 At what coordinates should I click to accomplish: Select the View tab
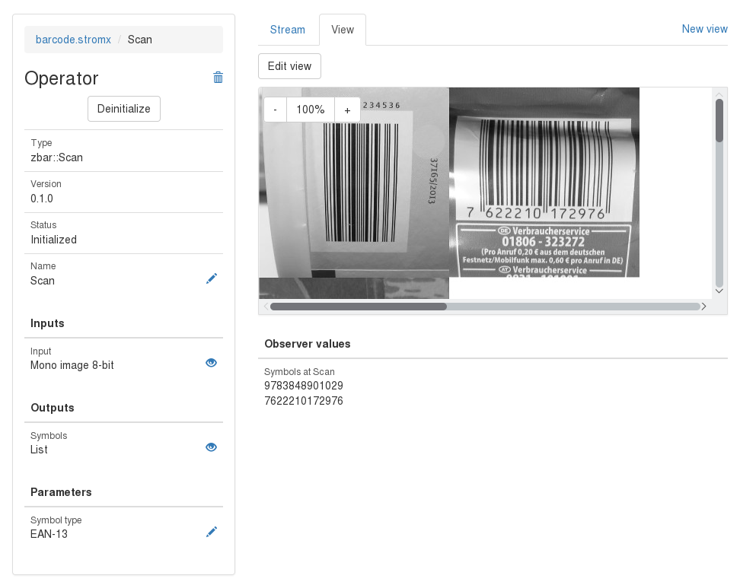[343, 30]
